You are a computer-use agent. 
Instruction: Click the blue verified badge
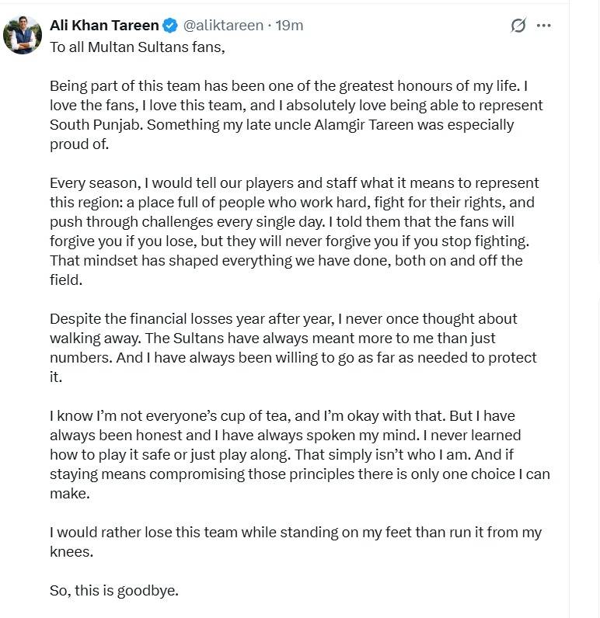click(170, 25)
